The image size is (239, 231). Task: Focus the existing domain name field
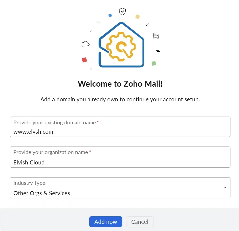(120, 132)
